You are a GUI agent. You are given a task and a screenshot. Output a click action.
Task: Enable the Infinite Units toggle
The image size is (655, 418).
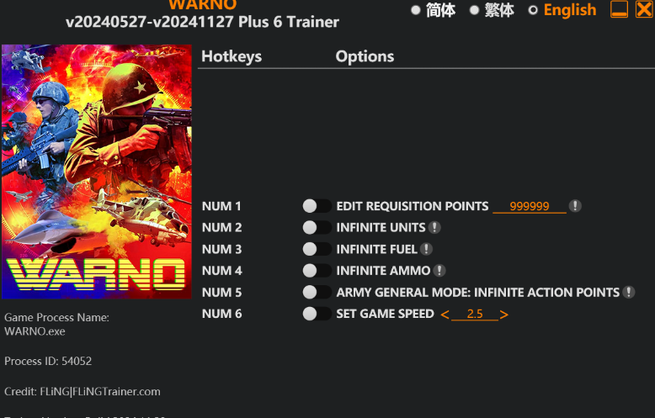pos(317,227)
